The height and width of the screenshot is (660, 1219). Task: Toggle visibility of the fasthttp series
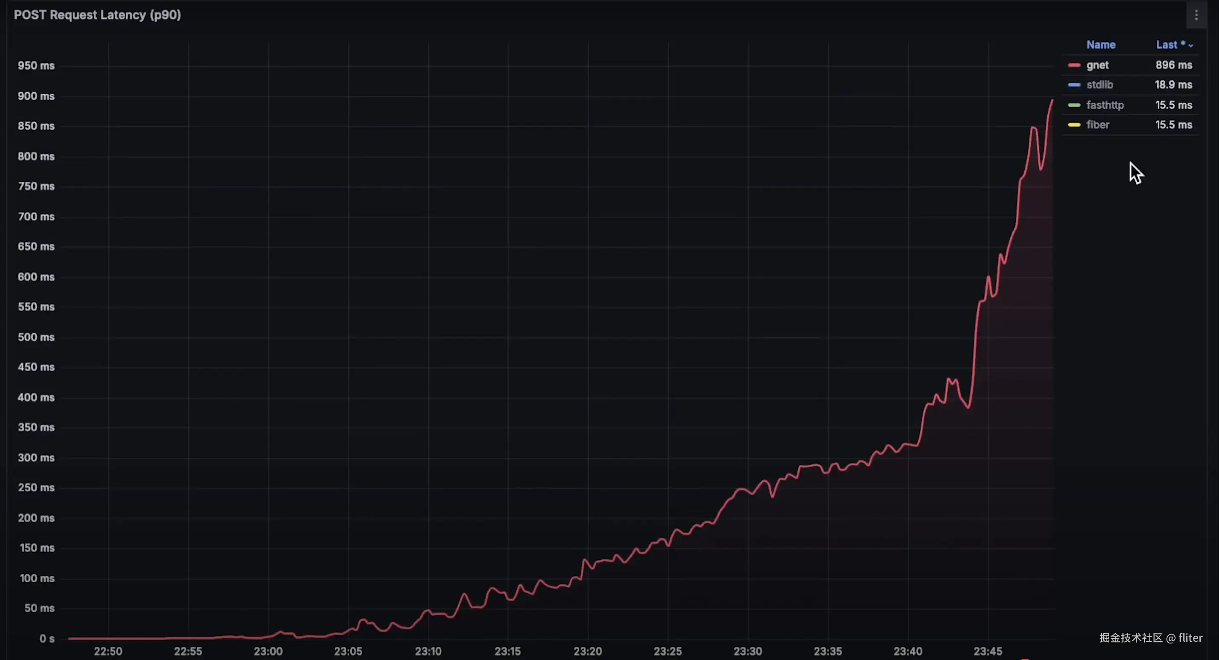(1104, 105)
